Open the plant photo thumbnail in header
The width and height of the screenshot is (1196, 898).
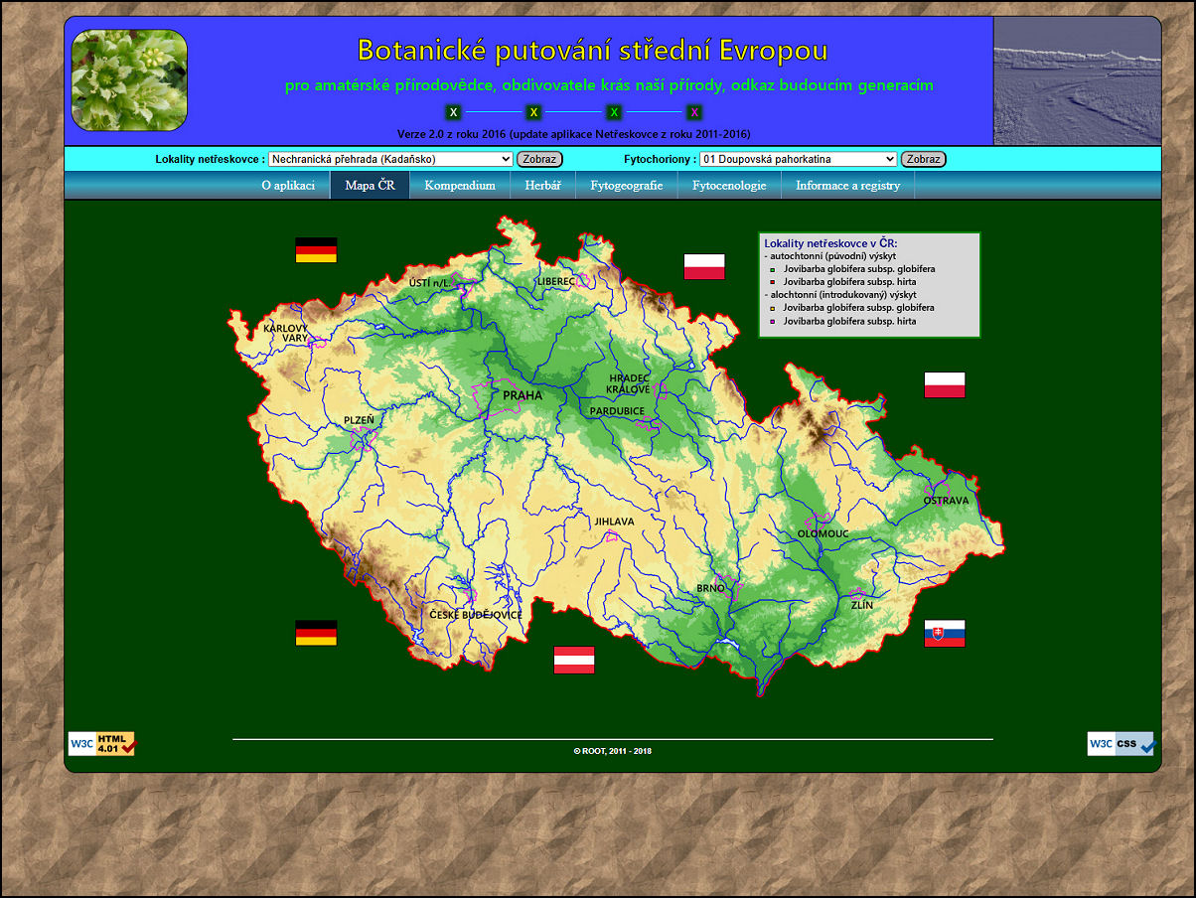coord(129,80)
